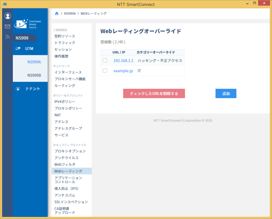272x219 pixels.
Task: Click the 追加 button
Action: click(226, 93)
